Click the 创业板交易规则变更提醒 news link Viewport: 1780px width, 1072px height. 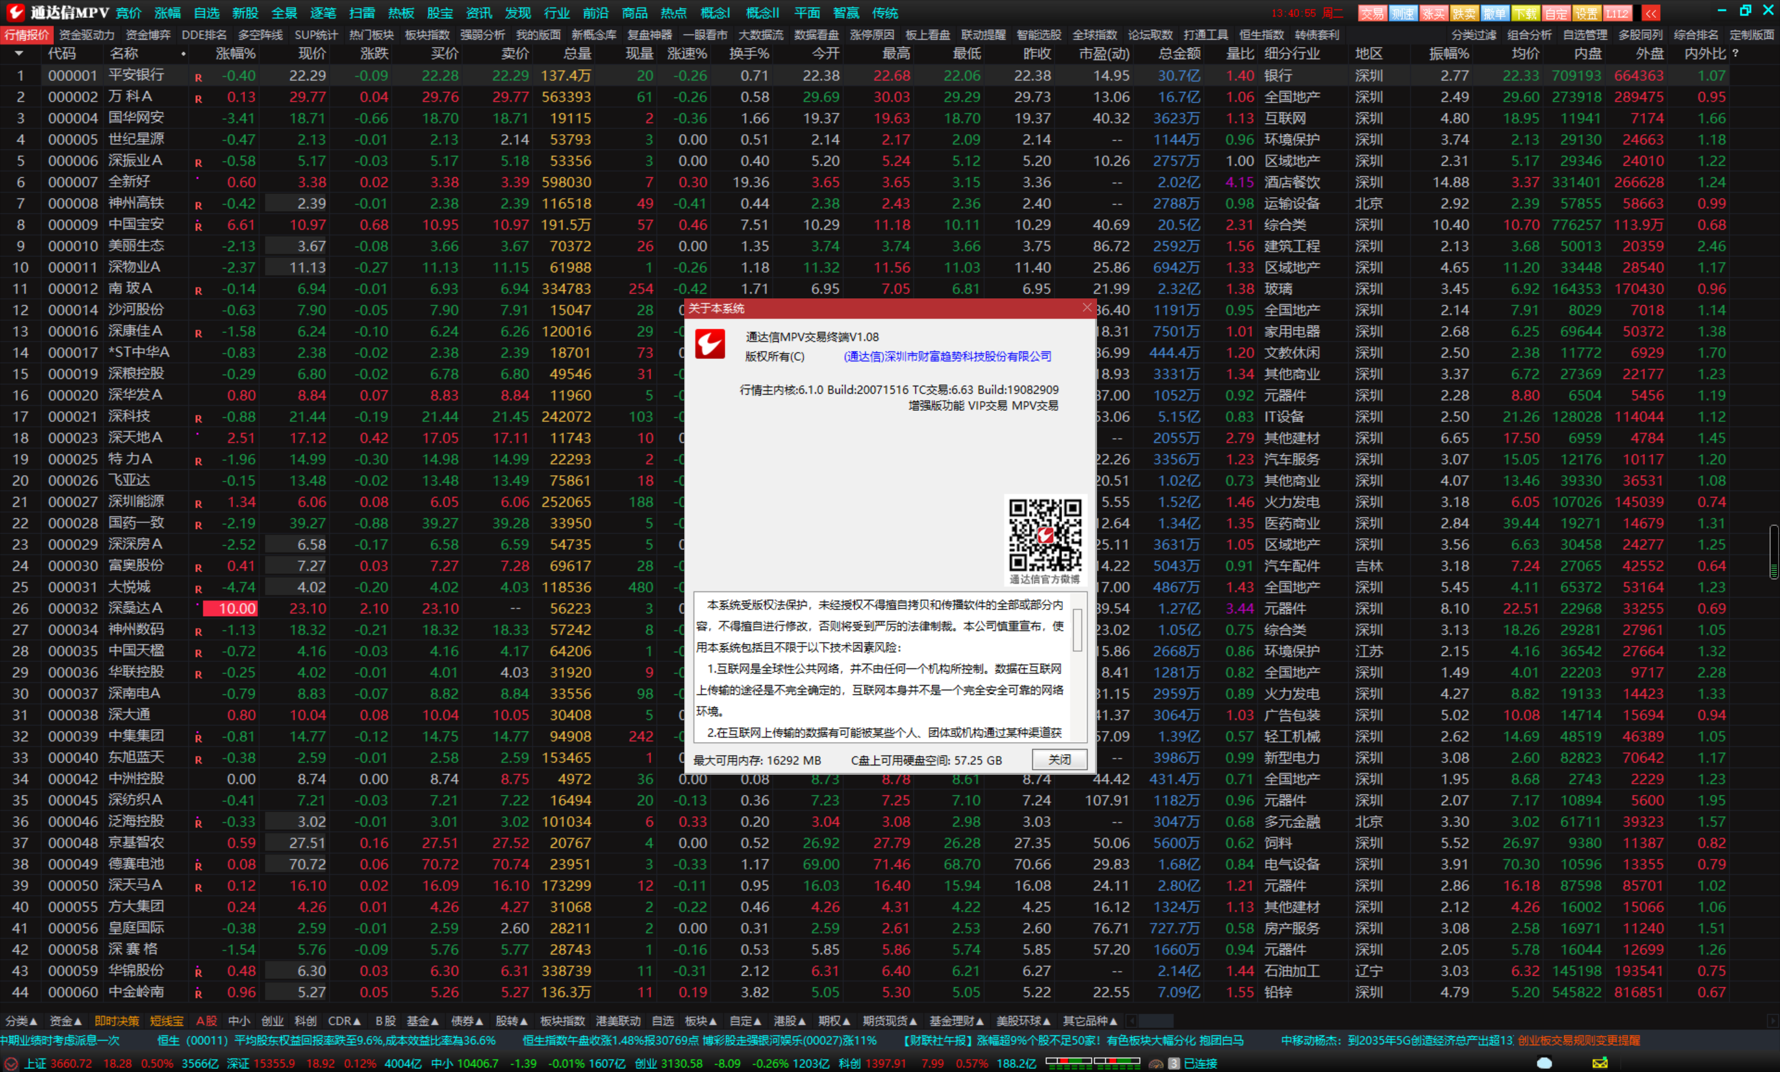point(1579,1041)
